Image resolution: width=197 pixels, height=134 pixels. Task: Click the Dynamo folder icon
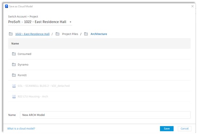[14, 64]
